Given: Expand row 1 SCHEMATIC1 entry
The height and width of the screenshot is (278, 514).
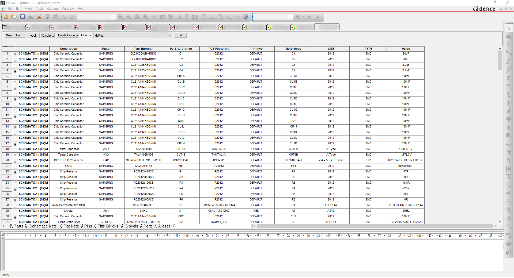Looking at the screenshot, I should pyautogui.click(x=15, y=54).
